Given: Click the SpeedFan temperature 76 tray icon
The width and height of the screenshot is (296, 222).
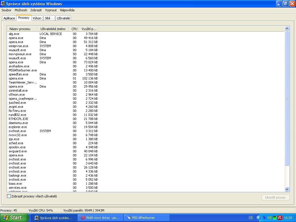Looking at the screenshot, I should pos(264,218).
